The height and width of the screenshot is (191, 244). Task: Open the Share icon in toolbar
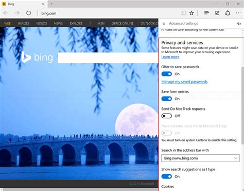click(x=228, y=13)
